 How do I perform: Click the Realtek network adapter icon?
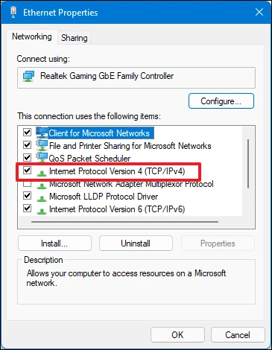(28, 77)
